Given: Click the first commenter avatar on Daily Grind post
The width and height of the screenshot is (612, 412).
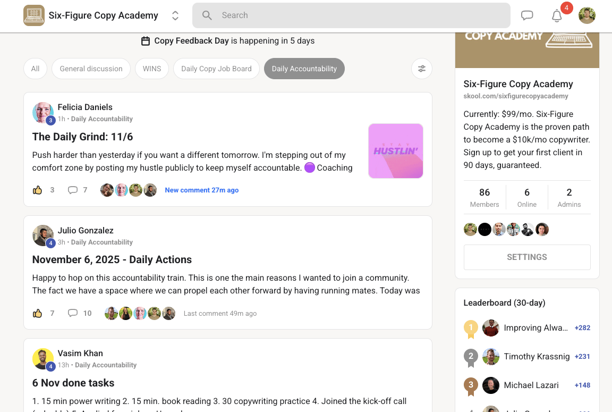Looking at the screenshot, I should pos(107,190).
